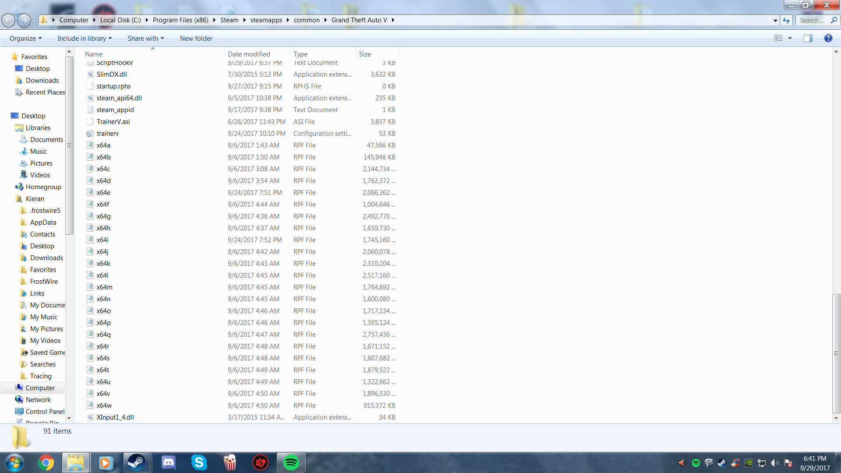Click Google Chrome taskbar icon
This screenshot has height=473, width=841.
click(x=46, y=462)
